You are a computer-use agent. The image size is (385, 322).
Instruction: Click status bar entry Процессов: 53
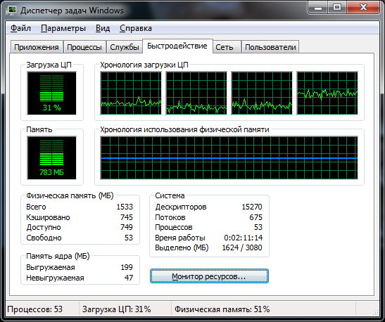coord(35,309)
